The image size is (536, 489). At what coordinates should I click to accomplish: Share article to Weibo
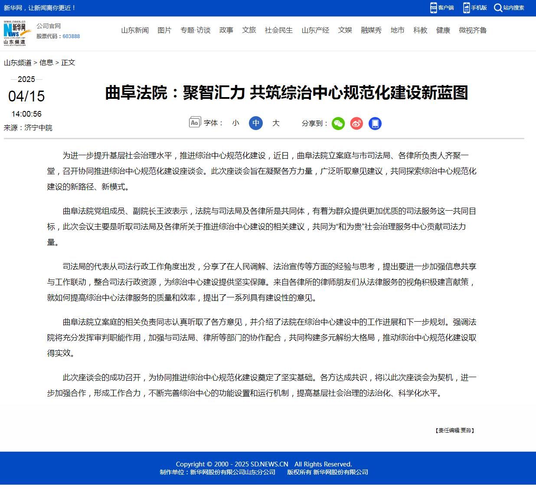point(356,124)
